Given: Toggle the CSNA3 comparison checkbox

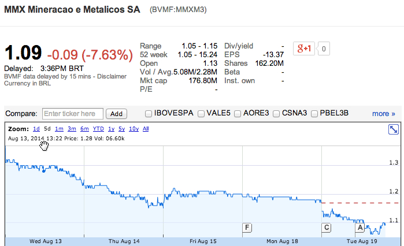Looking at the screenshot, I should click(276, 114).
